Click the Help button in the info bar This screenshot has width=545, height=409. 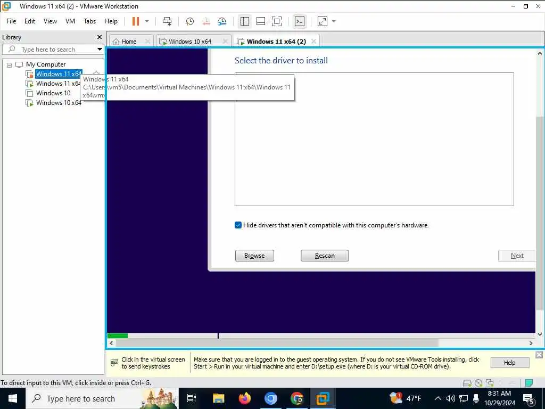pyautogui.click(x=509, y=363)
